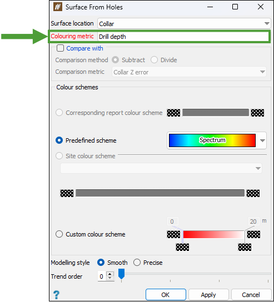Click the OK button

pos(166,295)
